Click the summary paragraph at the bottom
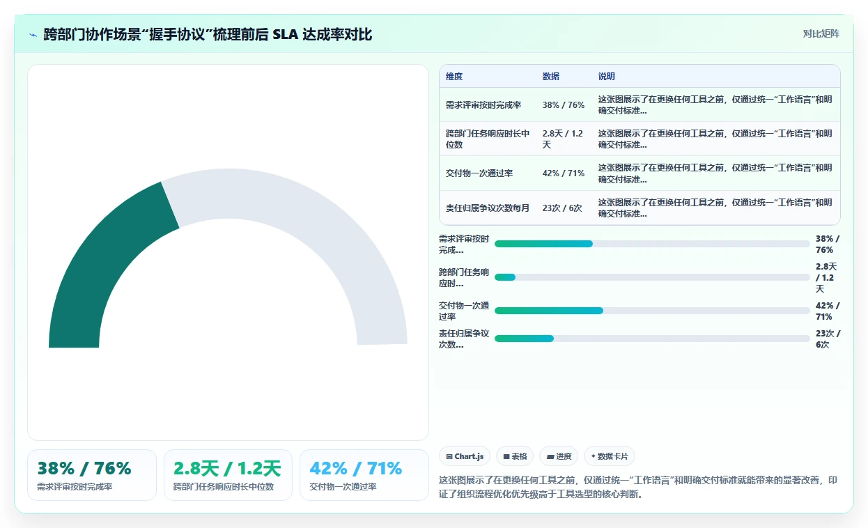Screen dimensions: 868x528 pyautogui.click(x=640, y=488)
